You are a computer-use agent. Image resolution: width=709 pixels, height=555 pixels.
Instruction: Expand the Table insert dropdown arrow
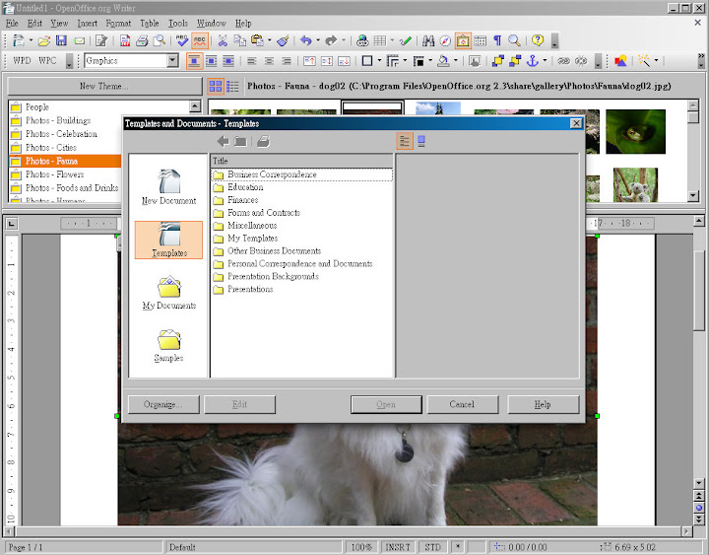[392, 40]
